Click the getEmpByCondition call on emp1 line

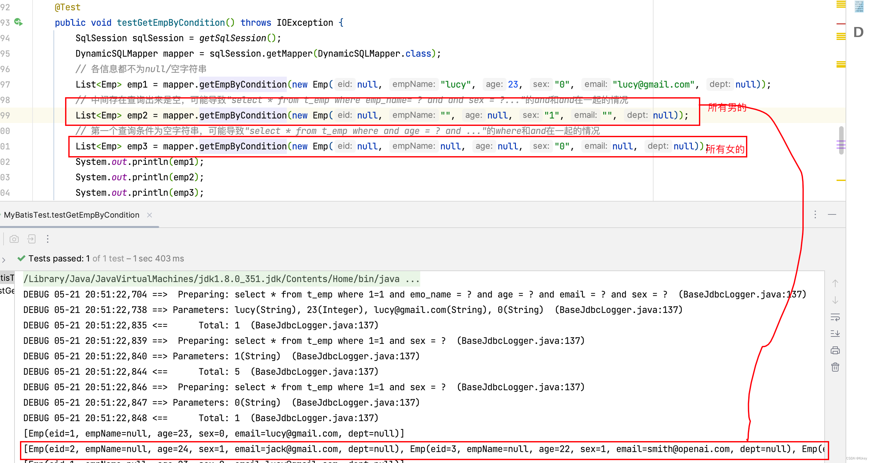(243, 85)
